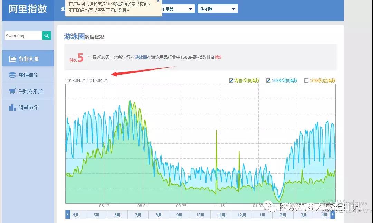Click the left arrow on the month bar
The width and height of the screenshot is (373, 223).
tap(68, 214)
